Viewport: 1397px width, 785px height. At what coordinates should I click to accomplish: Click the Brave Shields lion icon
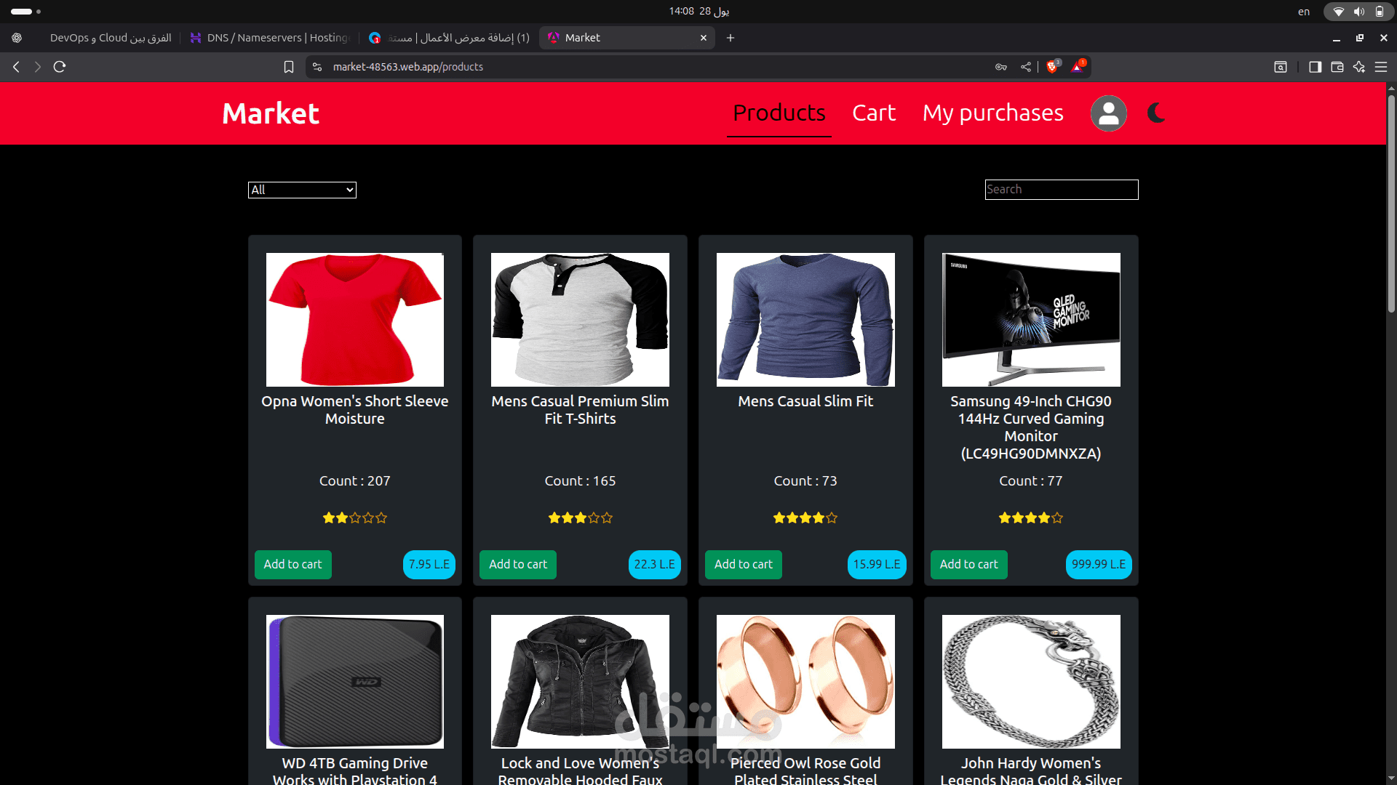[1051, 67]
